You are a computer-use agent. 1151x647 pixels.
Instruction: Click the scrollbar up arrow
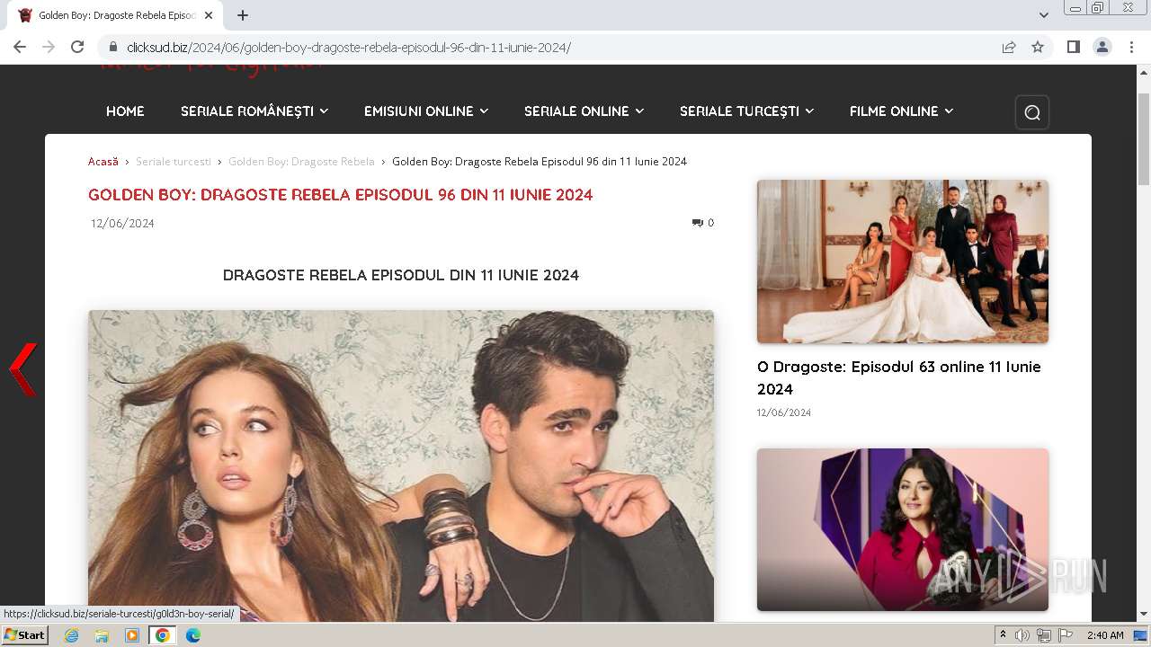pos(1144,72)
